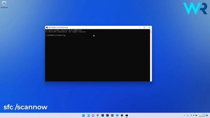Screen dimensions: 210x118
Task: Click the Command Prompt vertical scrollbar
Action: tap(151, 55)
